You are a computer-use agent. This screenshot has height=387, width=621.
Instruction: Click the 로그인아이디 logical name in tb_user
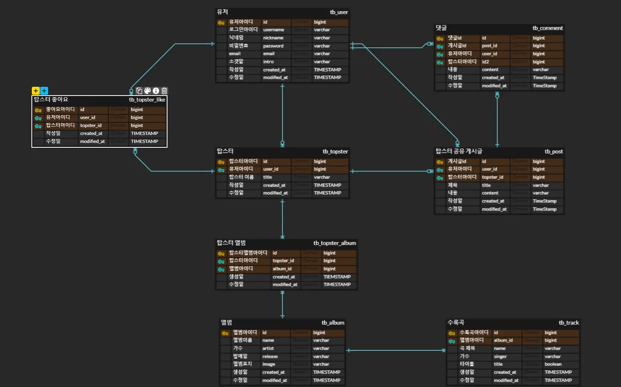point(243,29)
